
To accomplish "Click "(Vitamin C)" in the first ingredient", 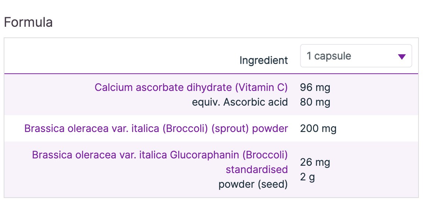I will click(261, 88).
